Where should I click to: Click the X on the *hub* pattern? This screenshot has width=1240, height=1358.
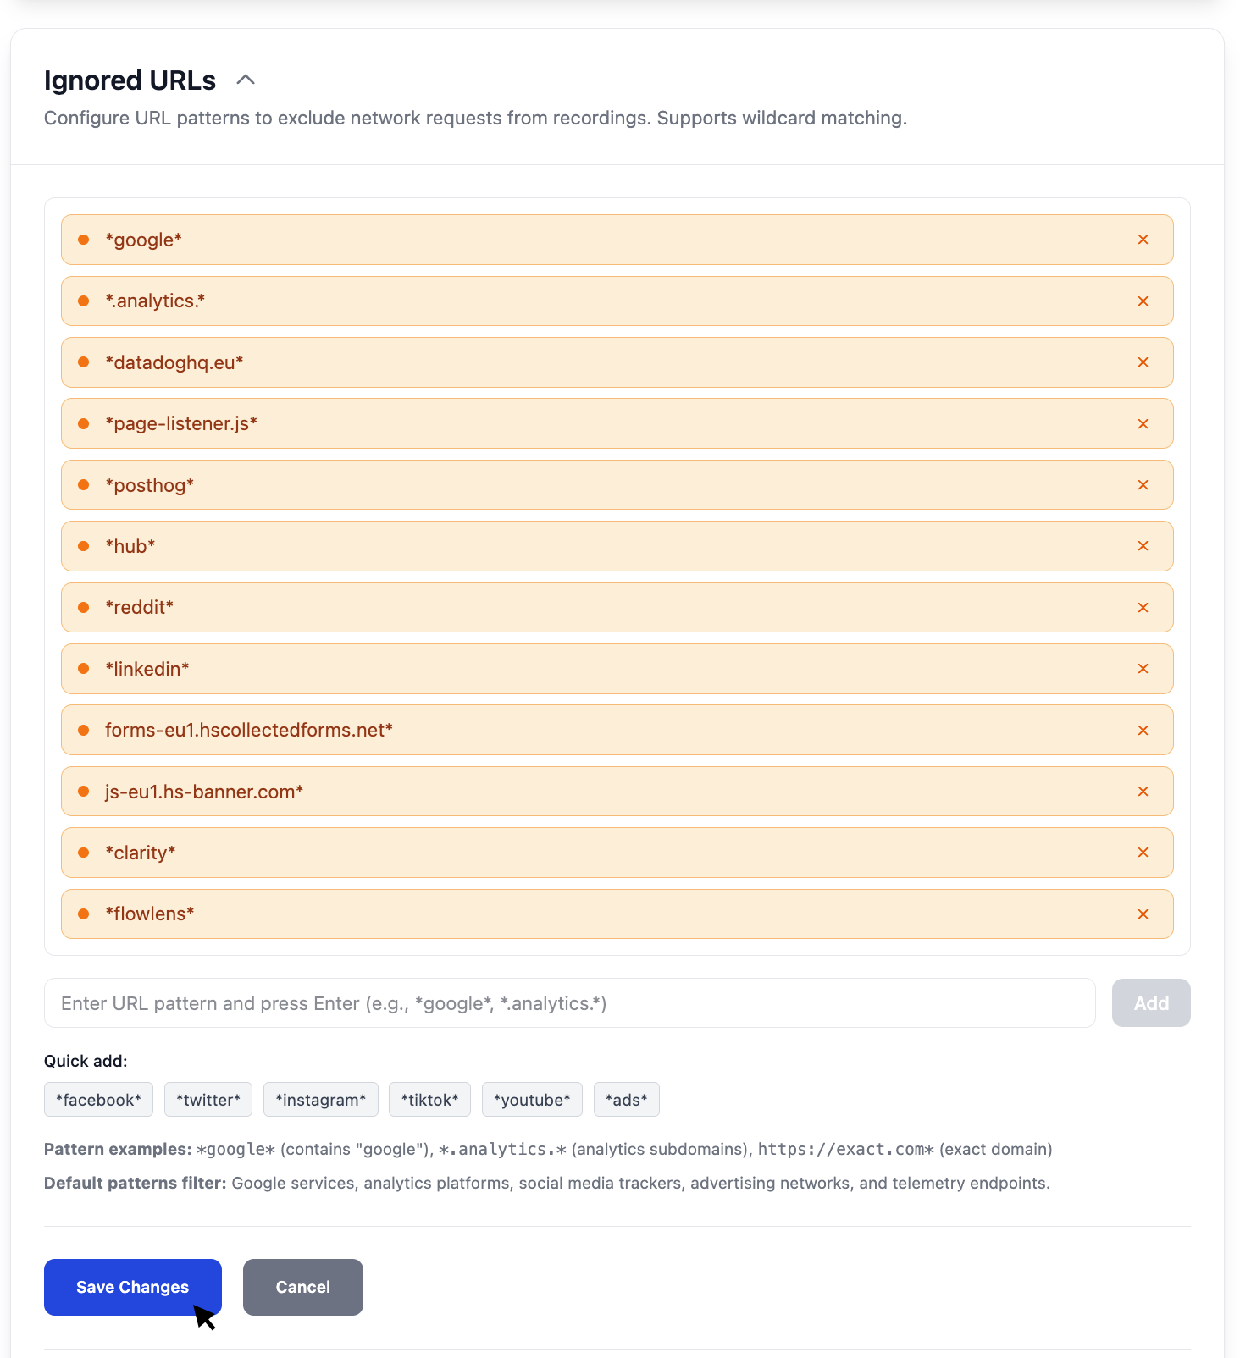(1143, 546)
